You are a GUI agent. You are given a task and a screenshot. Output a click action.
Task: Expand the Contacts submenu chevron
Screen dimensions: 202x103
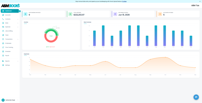point(18,19)
